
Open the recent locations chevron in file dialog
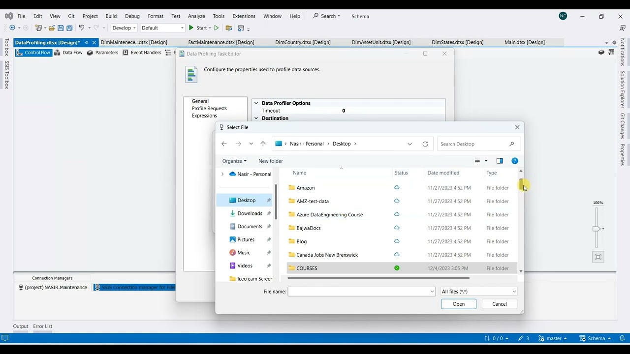(251, 144)
